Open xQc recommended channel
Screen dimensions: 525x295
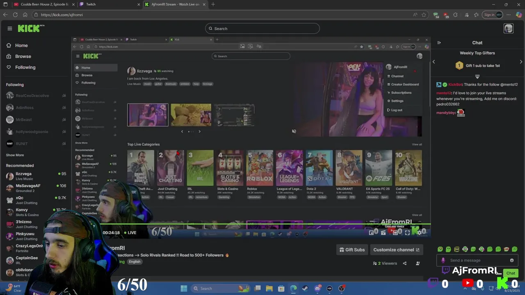36,200
